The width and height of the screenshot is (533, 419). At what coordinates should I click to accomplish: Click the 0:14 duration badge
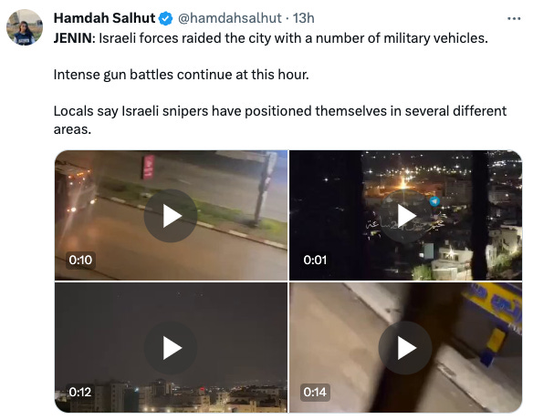click(x=315, y=393)
